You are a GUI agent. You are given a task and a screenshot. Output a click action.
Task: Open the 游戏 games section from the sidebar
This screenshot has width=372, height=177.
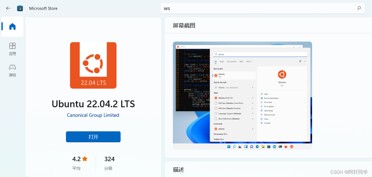click(x=12, y=71)
